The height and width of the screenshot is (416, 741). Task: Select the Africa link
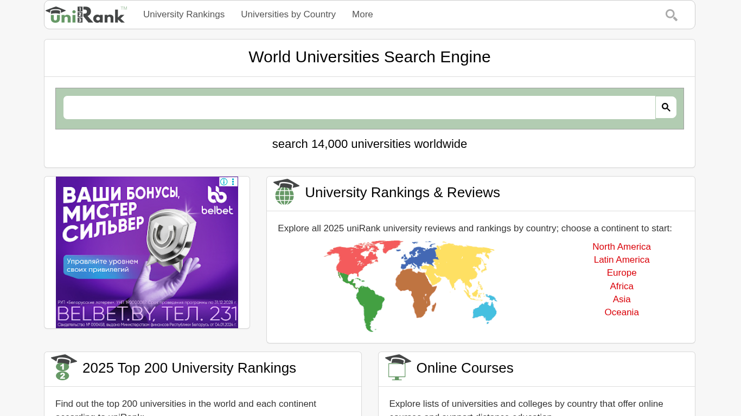(622, 287)
